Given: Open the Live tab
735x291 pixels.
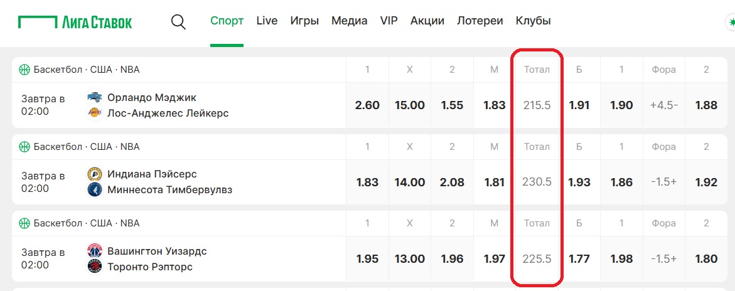Looking at the screenshot, I should (267, 21).
